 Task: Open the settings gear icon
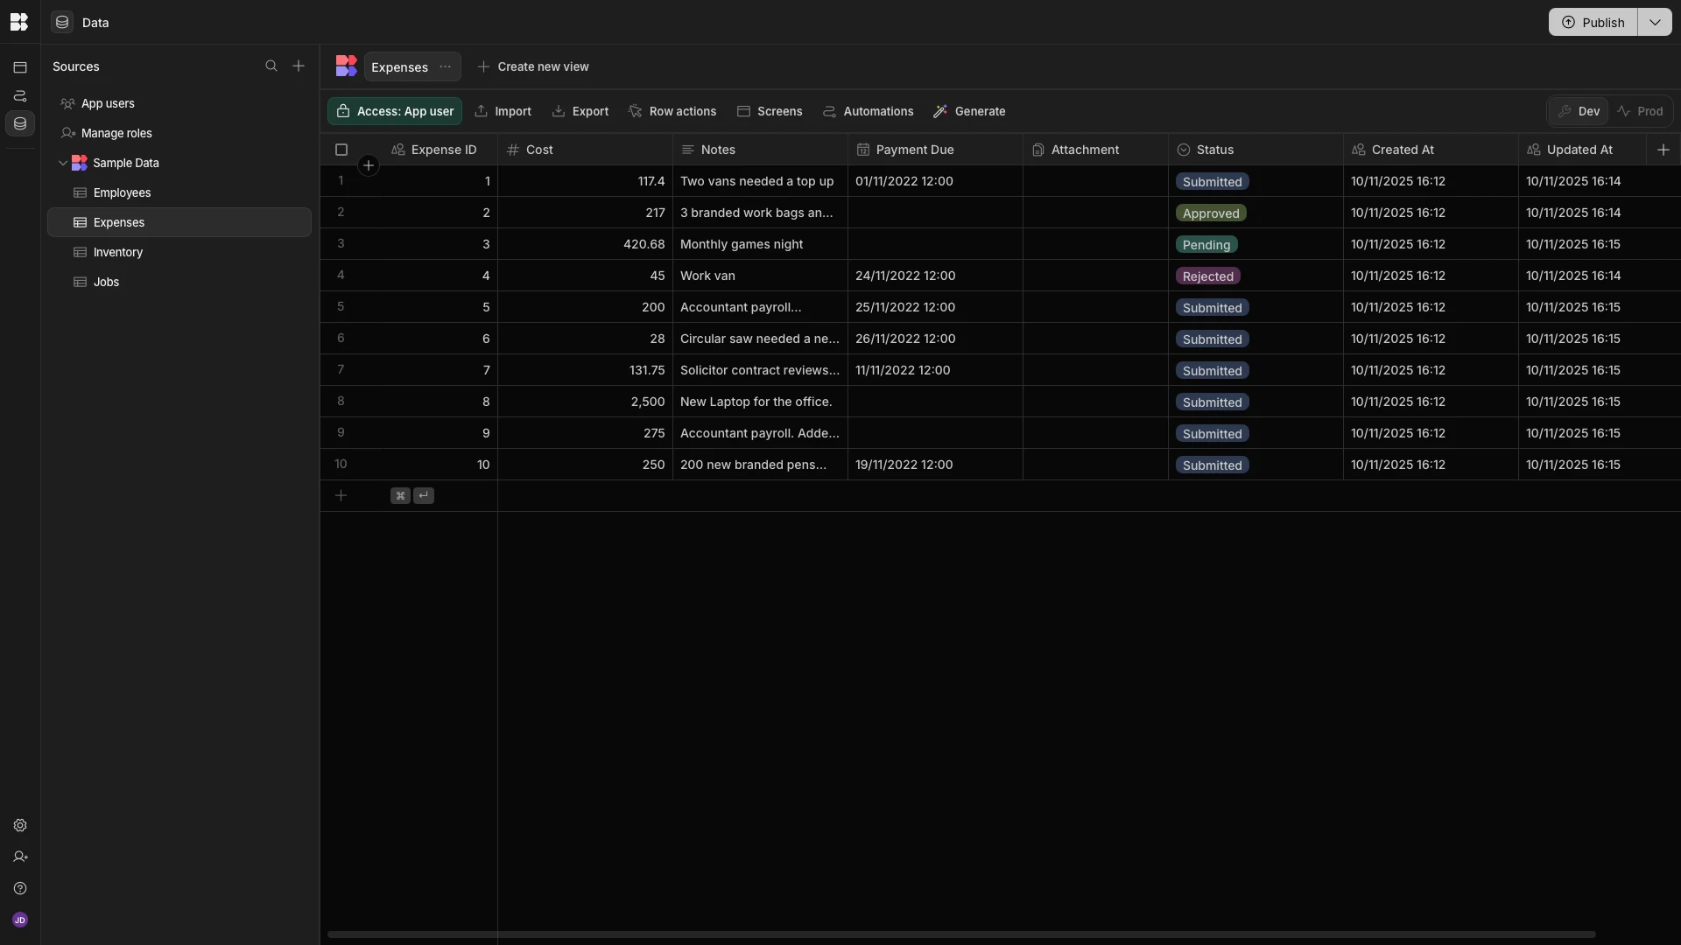[x=20, y=825]
